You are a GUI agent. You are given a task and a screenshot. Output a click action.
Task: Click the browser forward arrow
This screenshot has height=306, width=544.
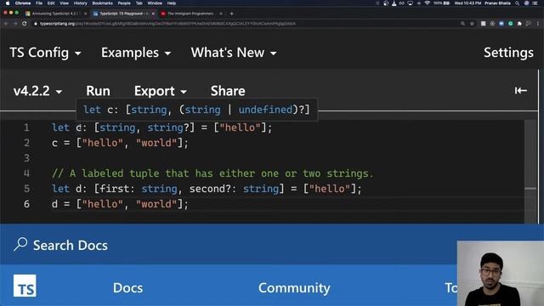pyautogui.click(x=15, y=24)
